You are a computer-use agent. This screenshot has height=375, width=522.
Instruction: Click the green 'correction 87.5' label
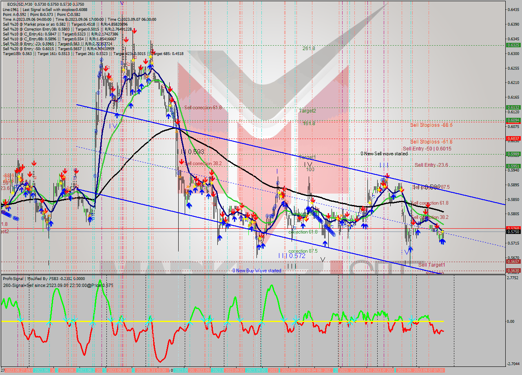(x=303, y=251)
